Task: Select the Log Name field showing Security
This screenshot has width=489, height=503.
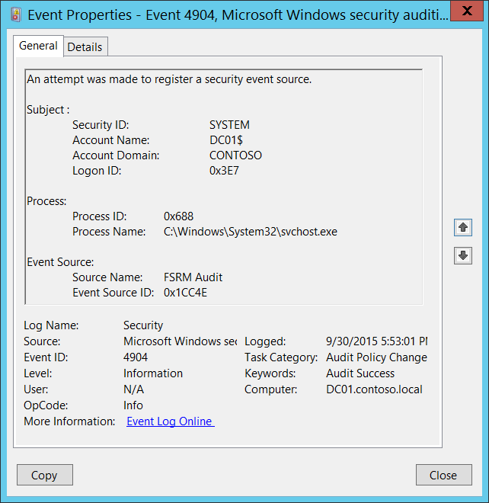Action: pos(143,325)
